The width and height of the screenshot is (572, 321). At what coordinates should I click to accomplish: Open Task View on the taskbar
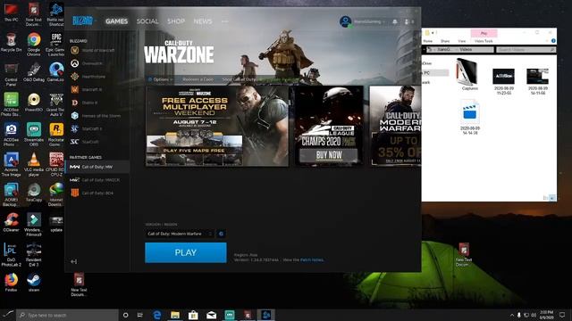(x=140, y=315)
